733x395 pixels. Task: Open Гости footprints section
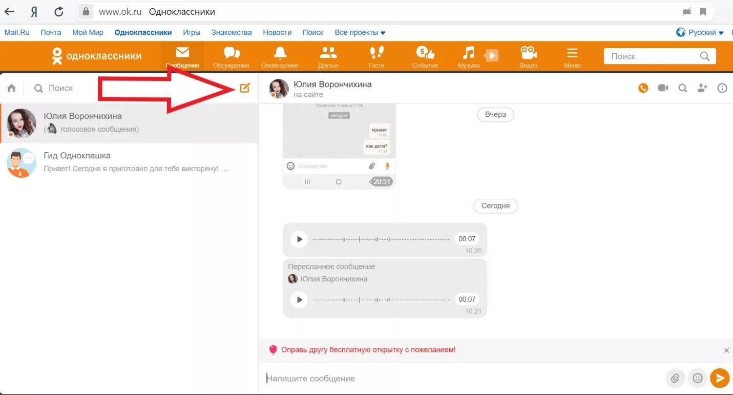click(376, 56)
